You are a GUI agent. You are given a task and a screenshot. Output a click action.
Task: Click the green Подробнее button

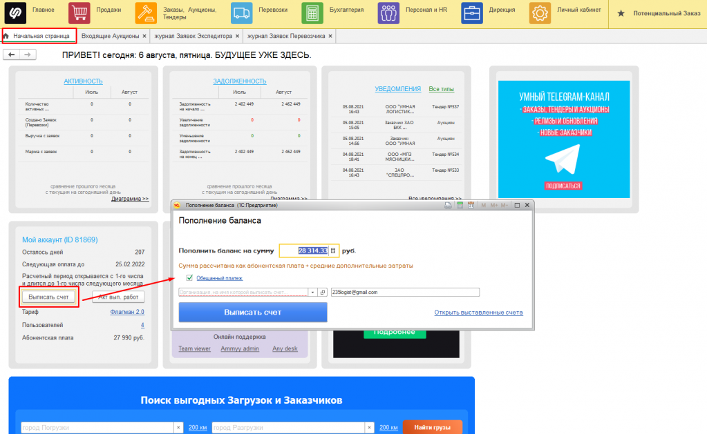(394, 333)
